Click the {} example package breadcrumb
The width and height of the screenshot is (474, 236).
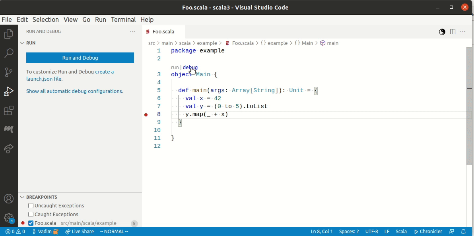point(274,43)
